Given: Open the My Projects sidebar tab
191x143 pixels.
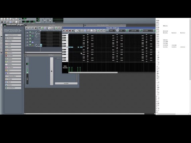Looking at the screenshot, I should (x=2, y=40).
